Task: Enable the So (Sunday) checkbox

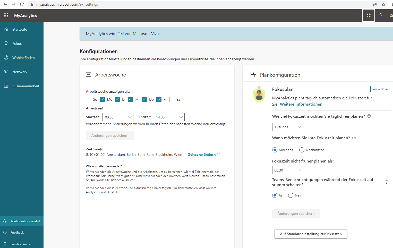Action: point(89,99)
